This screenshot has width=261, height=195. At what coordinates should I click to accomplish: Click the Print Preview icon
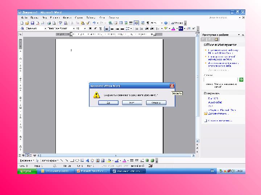[54, 23]
